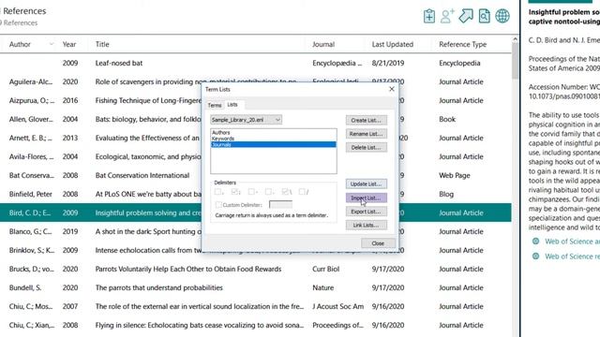Select the Lists tab
600x337 pixels.
point(232,104)
